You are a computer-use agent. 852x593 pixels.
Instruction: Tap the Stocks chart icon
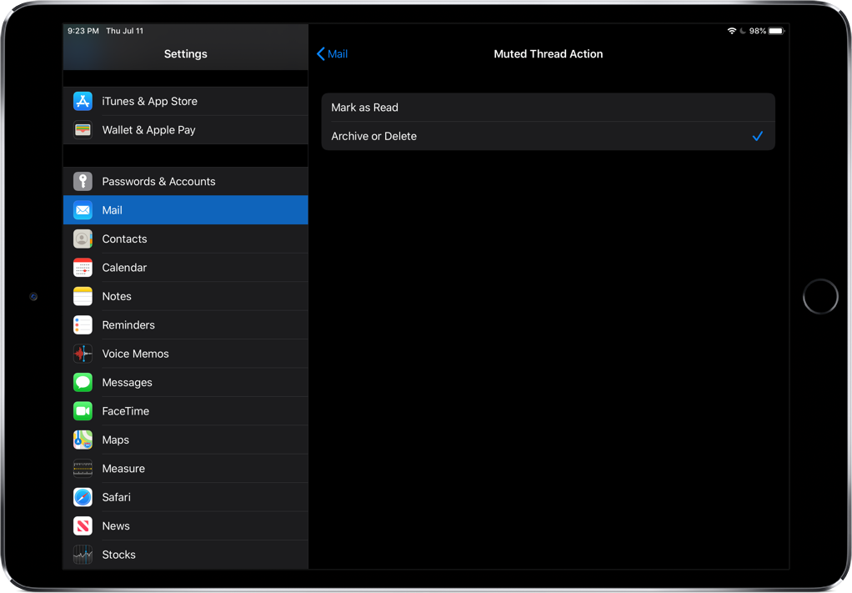point(83,555)
